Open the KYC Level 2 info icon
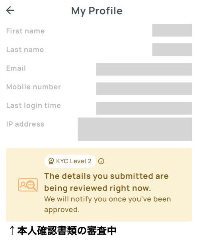197x241 pixels. (x=101, y=161)
